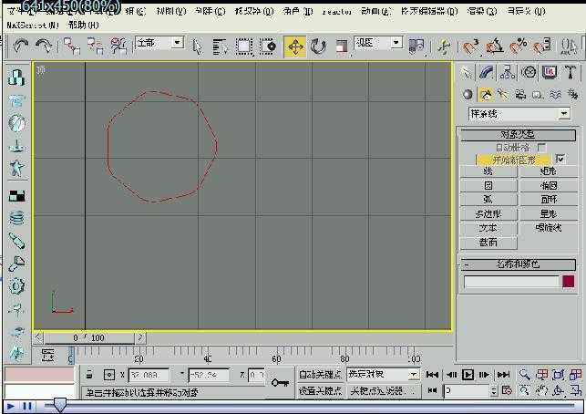The width and height of the screenshot is (586, 414).
Task: Click the Undo arrow in toolbar
Action: (21, 47)
